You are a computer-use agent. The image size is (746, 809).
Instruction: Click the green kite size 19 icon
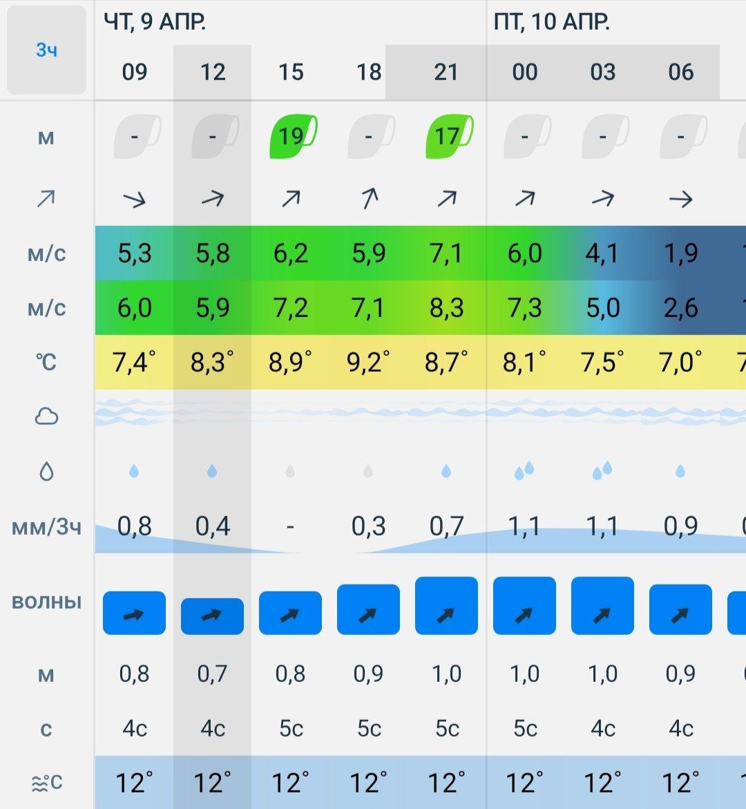pos(292,136)
